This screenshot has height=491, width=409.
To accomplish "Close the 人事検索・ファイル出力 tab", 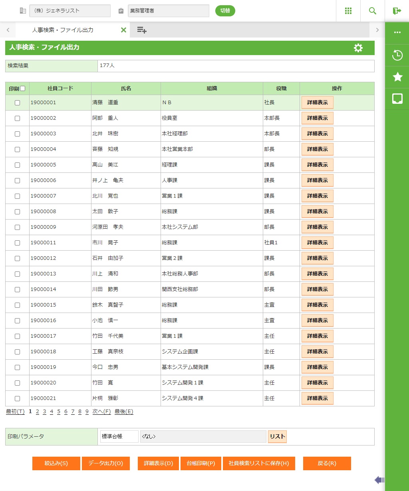I will (x=123, y=30).
